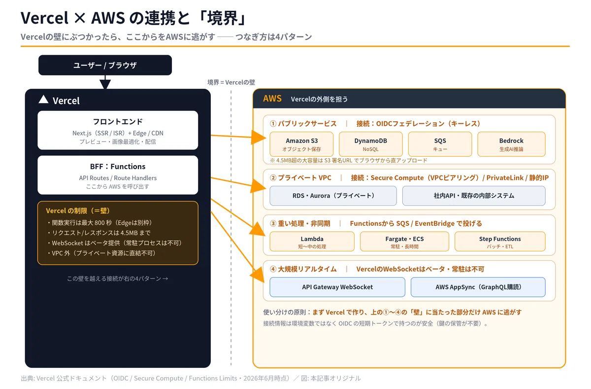Click この壁を越える接続が右の4パターン→ text
Screen dimensions: 591x389
click(118, 279)
